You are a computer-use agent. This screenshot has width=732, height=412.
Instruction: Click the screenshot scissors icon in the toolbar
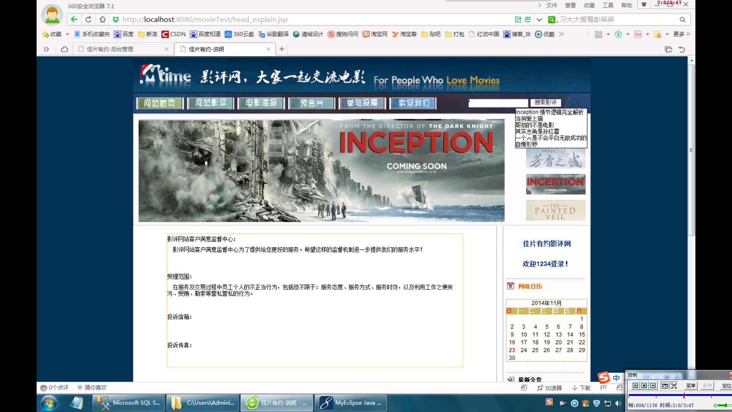(x=657, y=34)
